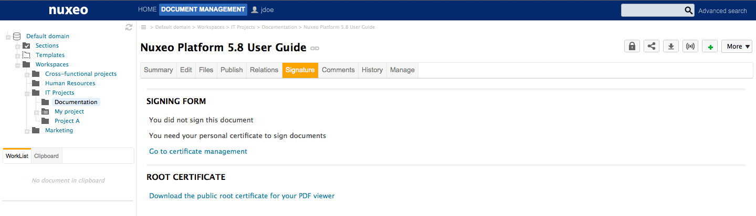The height and width of the screenshot is (216, 756).
Task: Open DOCUMENT MANAGEMENT in top navigation
Action: 203,9
